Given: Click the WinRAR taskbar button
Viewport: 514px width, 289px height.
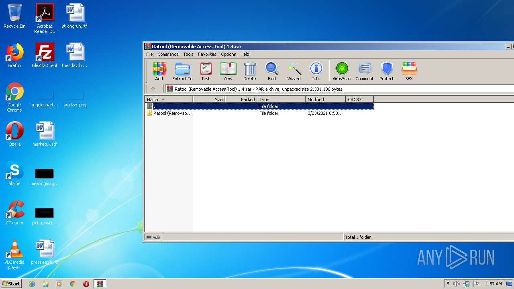Looking at the screenshot, I should pyautogui.click(x=100, y=284).
